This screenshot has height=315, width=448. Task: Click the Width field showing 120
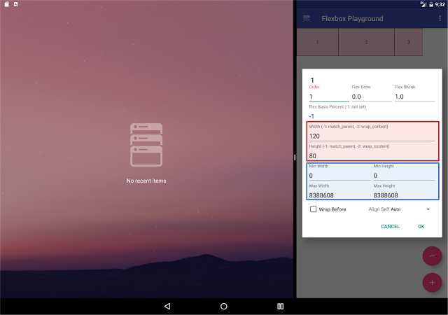(372, 136)
